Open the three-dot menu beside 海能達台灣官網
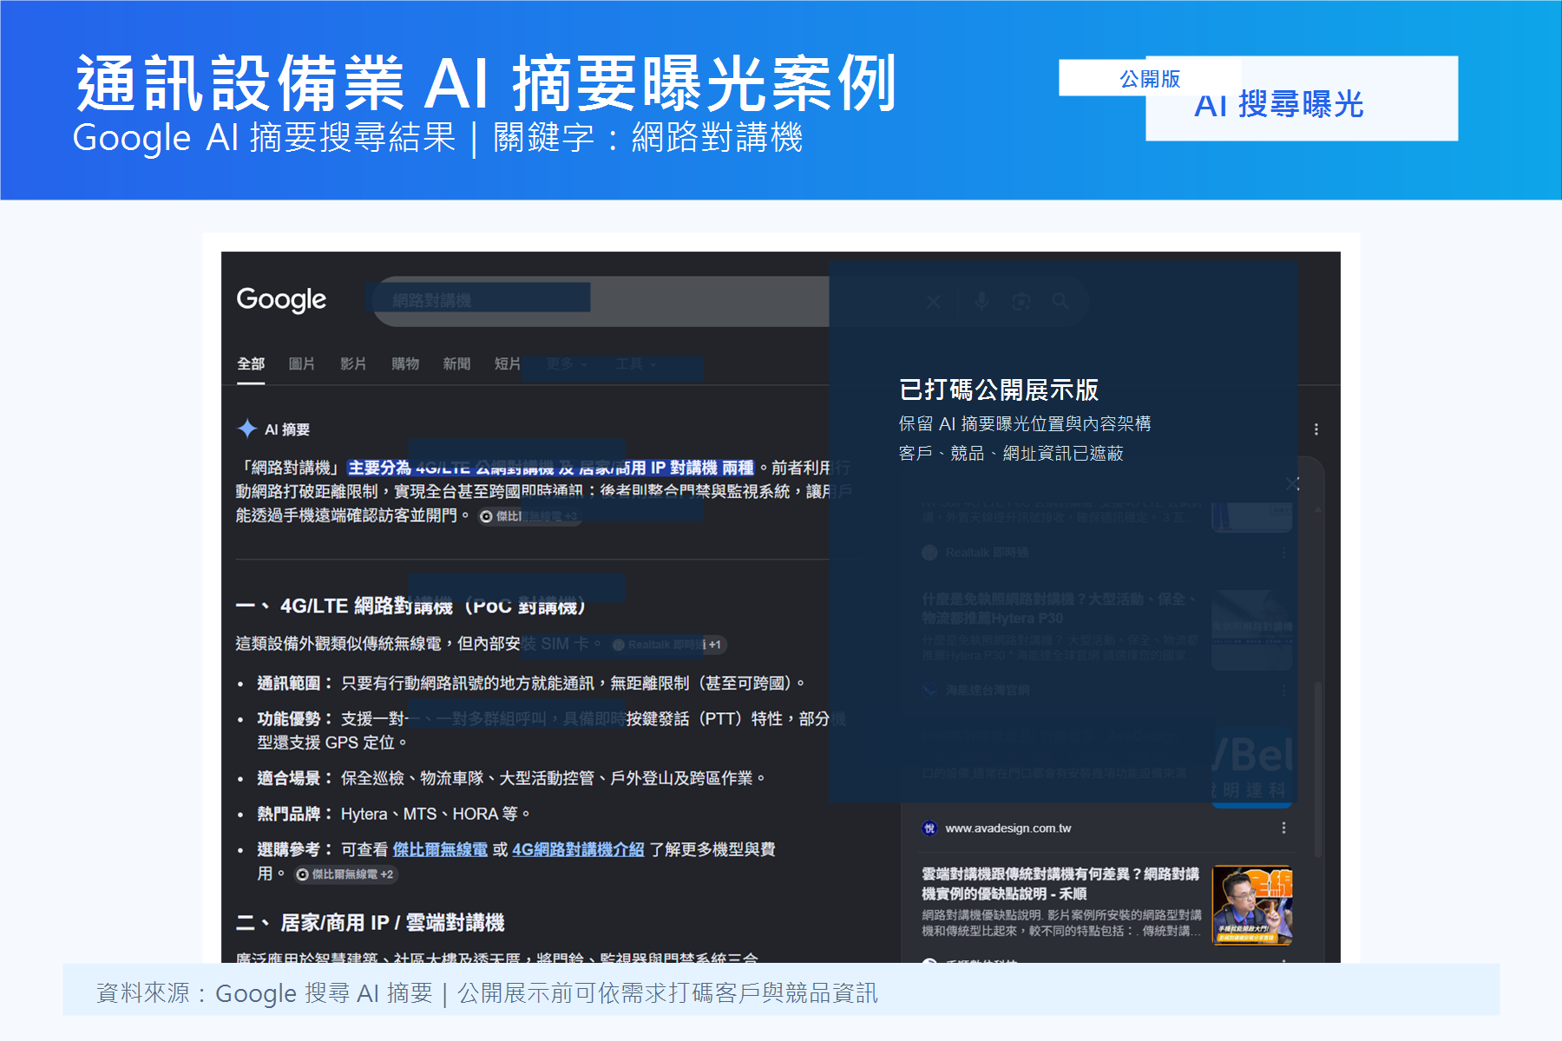This screenshot has width=1562, height=1041. [1283, 691]
